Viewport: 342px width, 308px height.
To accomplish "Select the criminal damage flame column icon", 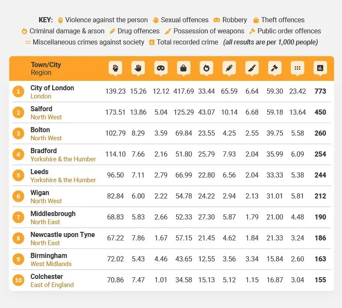I will pos(206,68).
